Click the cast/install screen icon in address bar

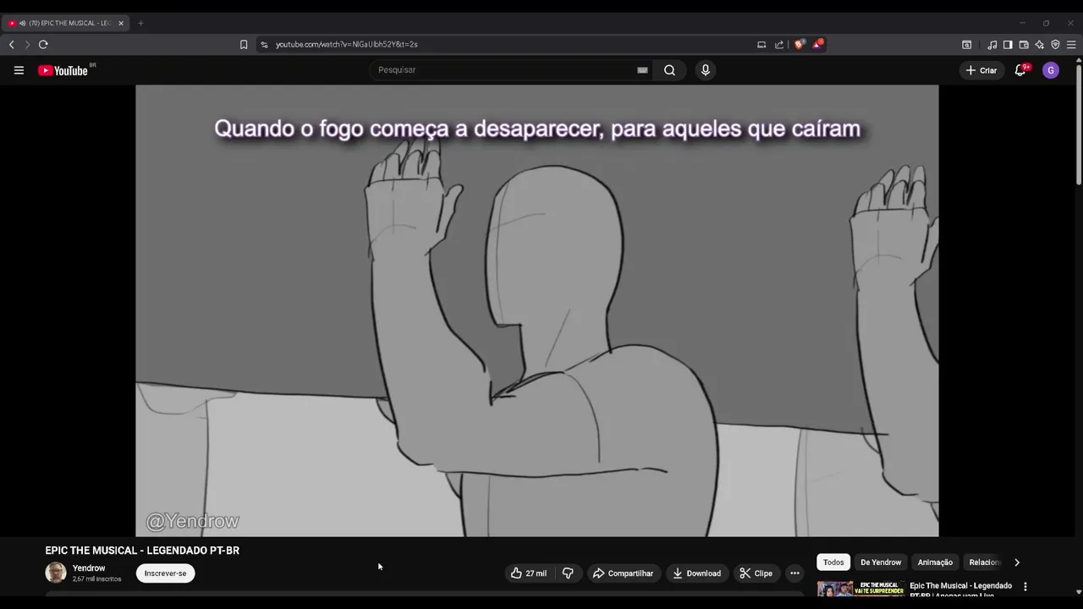pos(761,44)
